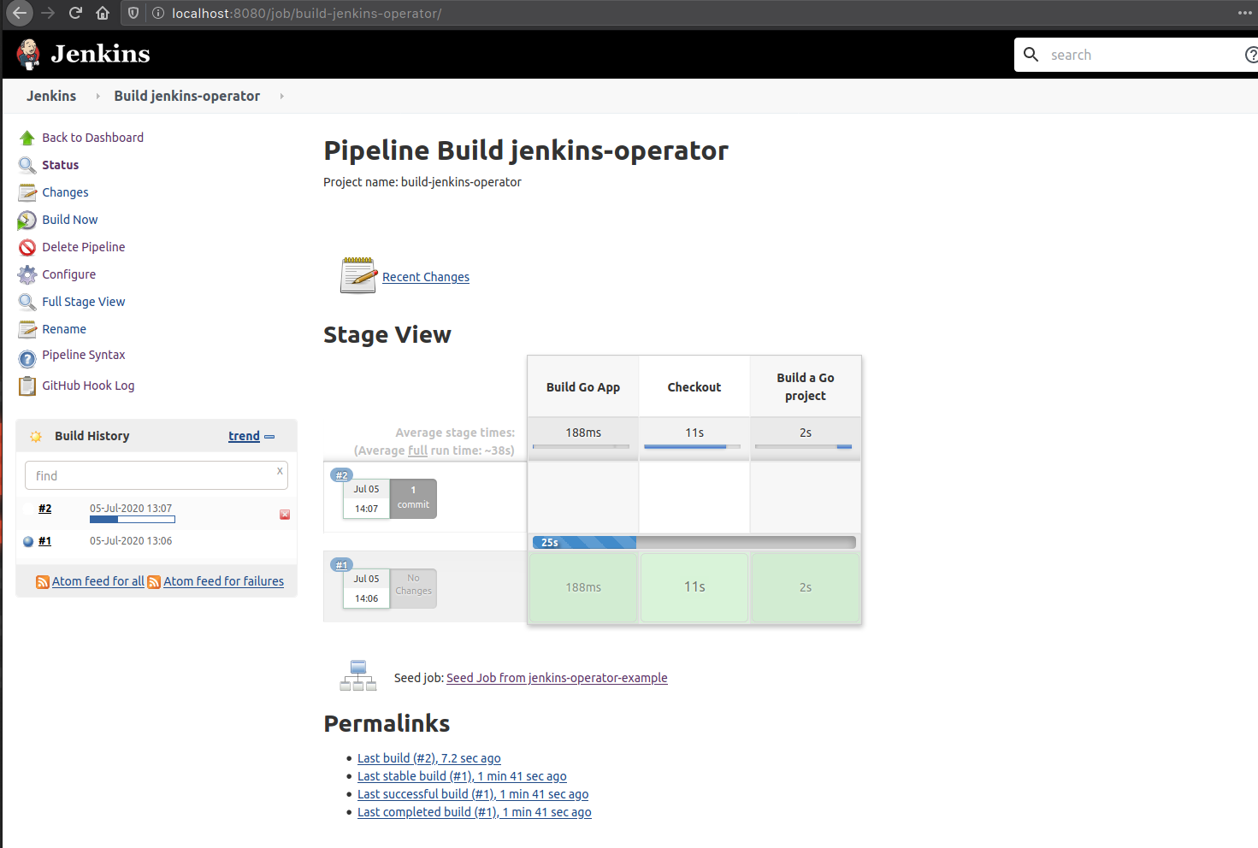Screen dimensions: 1258x848
Task: Click the Delete Pipeline stop icon
Action: [27, 246]
